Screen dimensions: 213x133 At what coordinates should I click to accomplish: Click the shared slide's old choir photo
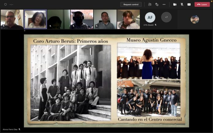point(71,83)
